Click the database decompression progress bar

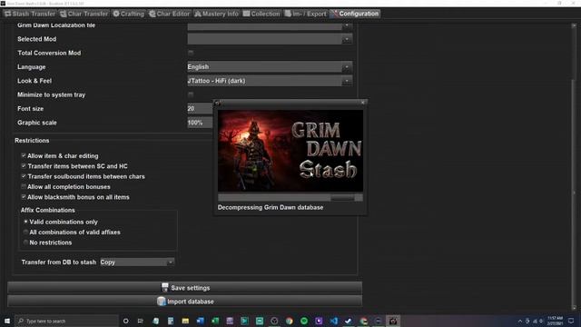point(290,198)
